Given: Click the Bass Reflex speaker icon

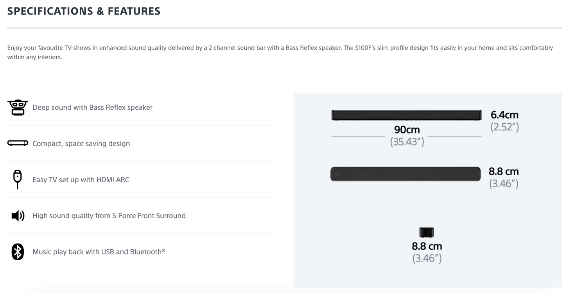Looking at the screenshot, I should [18, 107].
